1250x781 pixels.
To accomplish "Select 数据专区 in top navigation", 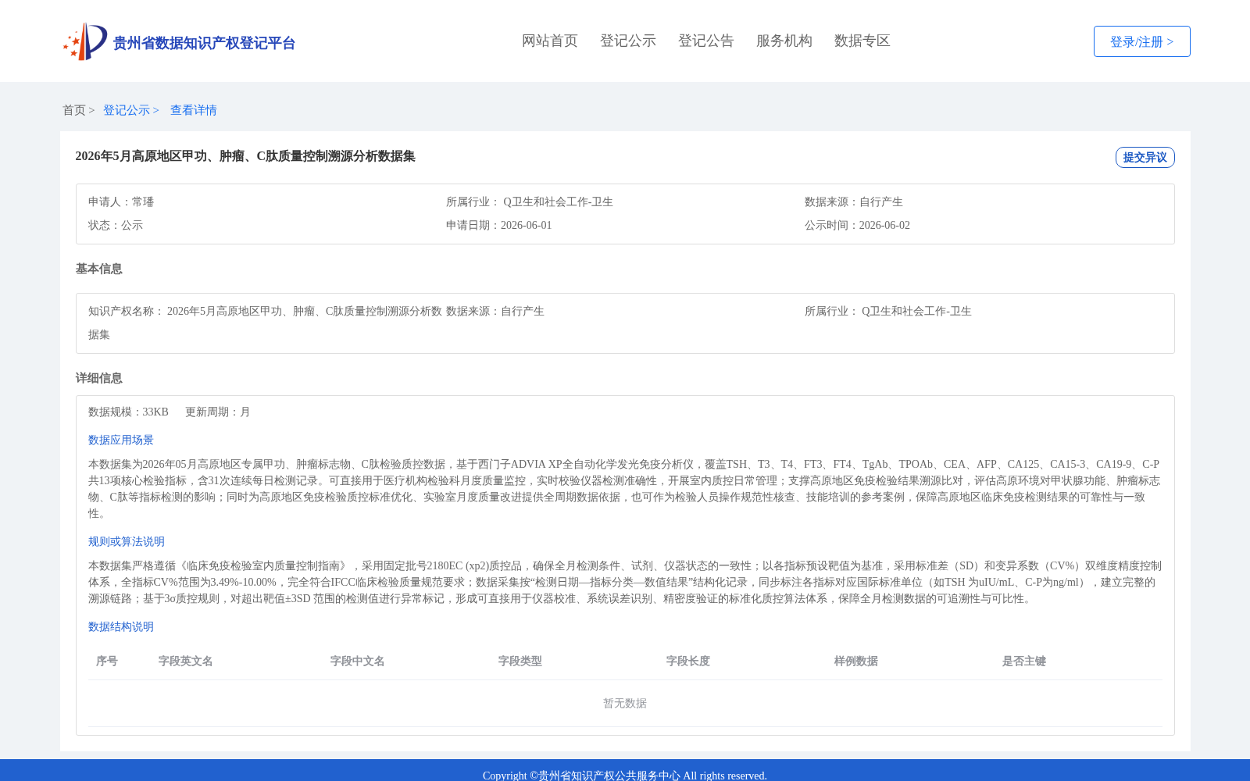I will pyautogui.click(x=862, y=41).
